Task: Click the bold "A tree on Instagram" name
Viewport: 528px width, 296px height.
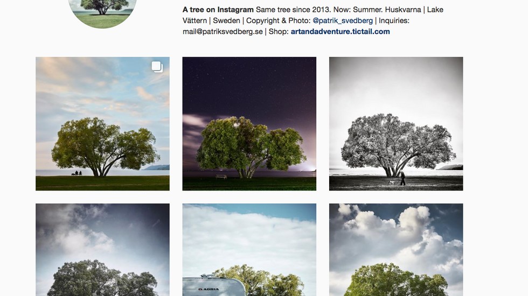Action: [218, 10]
